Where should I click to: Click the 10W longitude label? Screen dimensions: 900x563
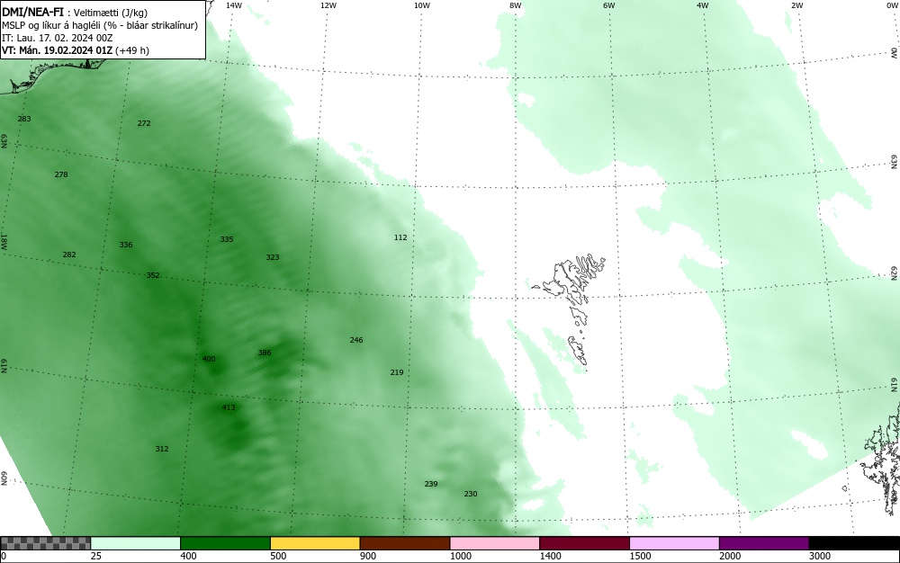coord(422,5)
